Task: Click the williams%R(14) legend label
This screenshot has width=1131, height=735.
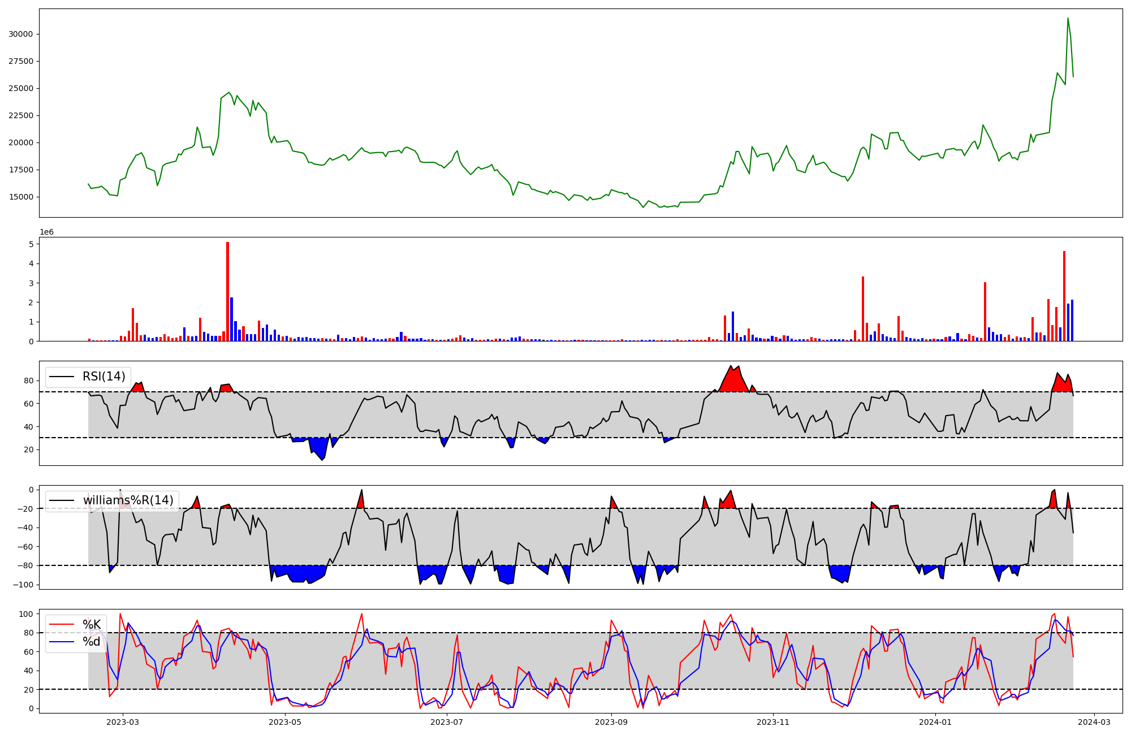Action: (x=128, y=500)
